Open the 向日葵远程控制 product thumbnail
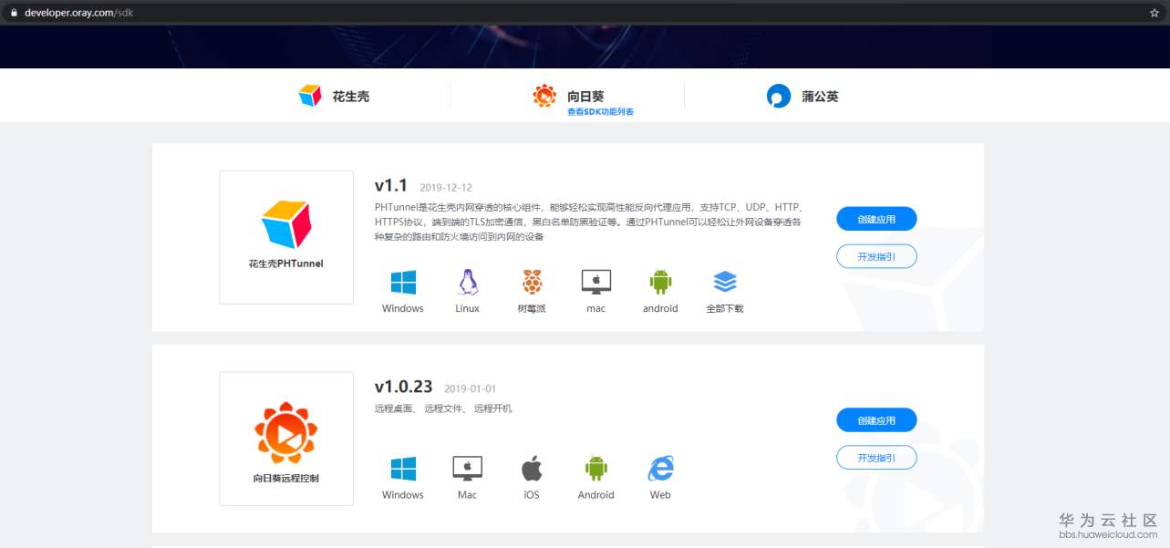The image size is (1170, 548). point(286,439)
